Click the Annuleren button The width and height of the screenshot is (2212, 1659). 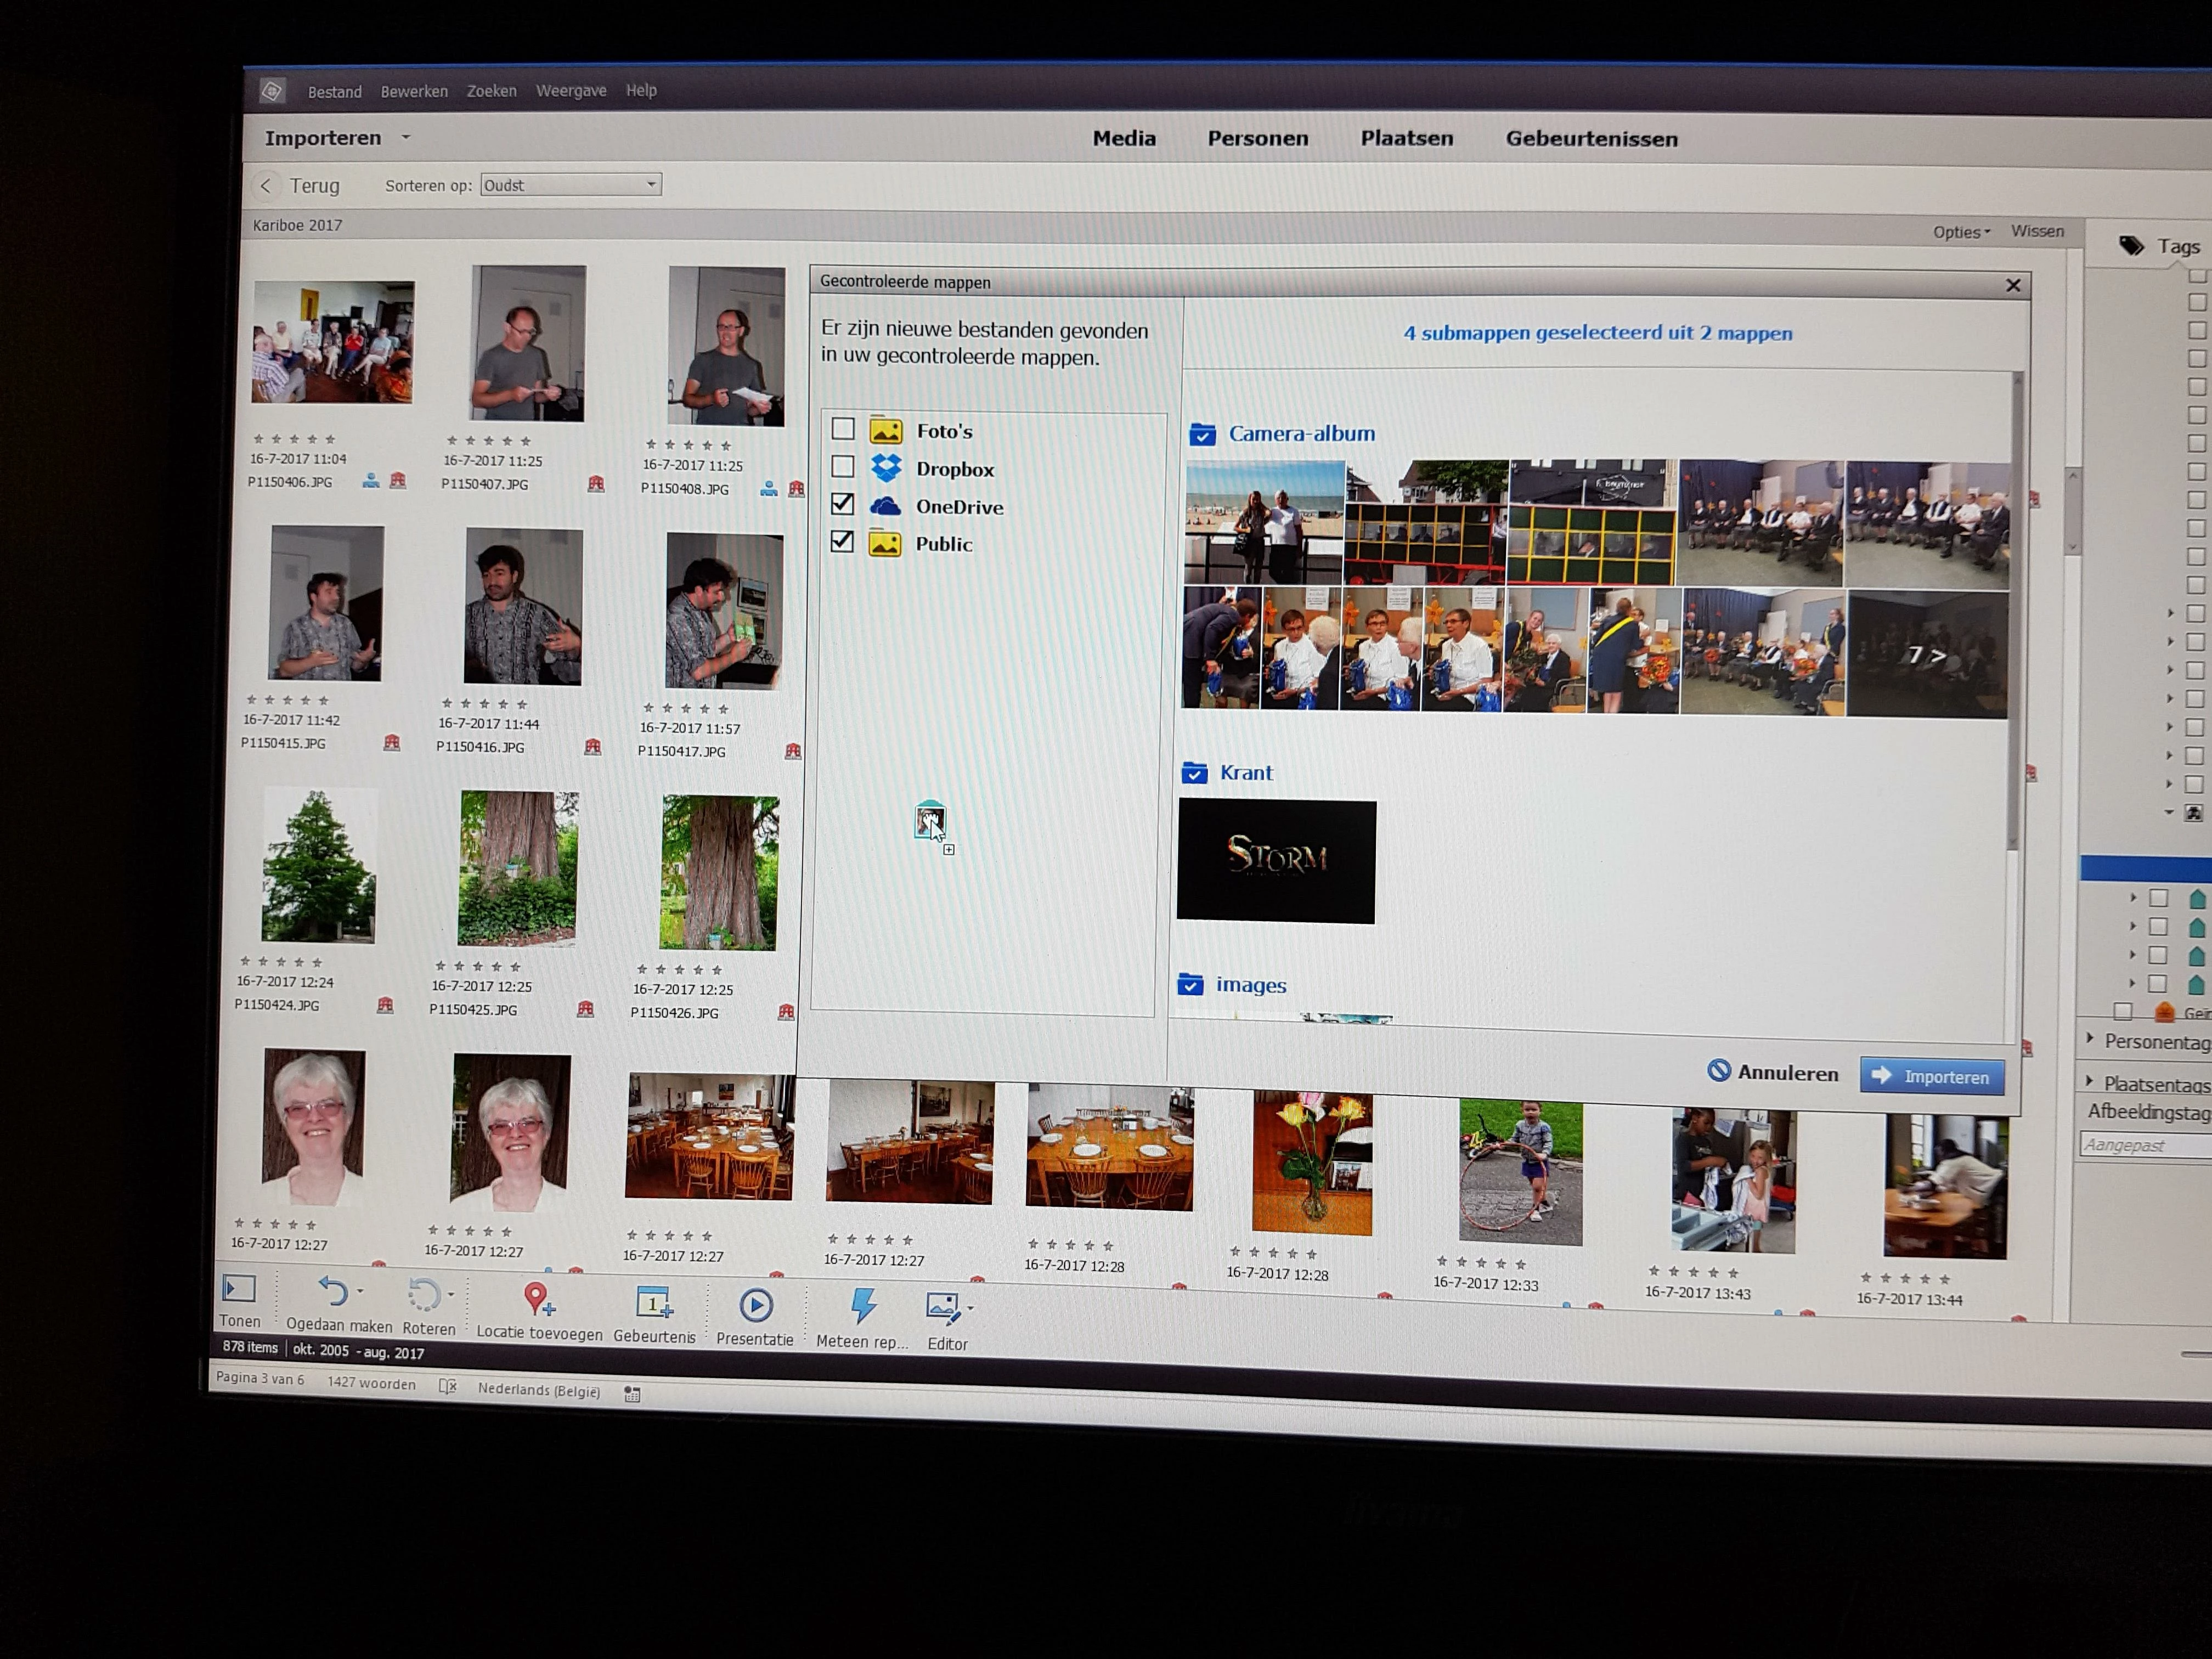(x=1773, y=1072)
